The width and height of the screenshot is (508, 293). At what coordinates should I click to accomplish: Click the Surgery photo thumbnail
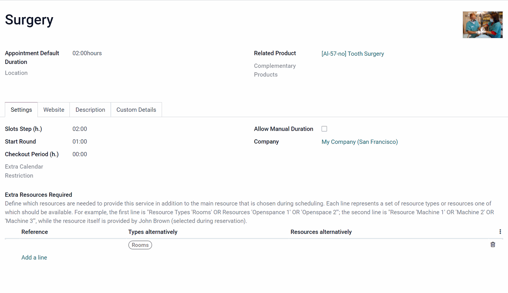(483, 25)
